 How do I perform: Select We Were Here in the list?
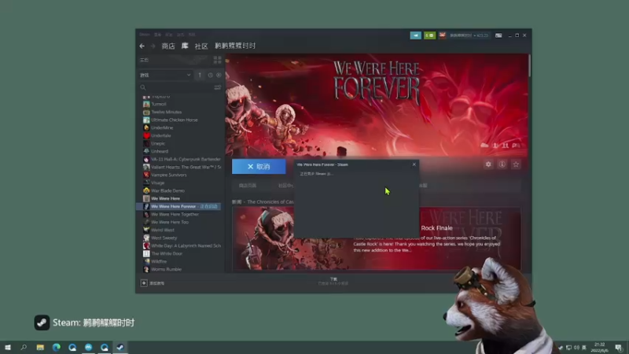click(165, 199)
